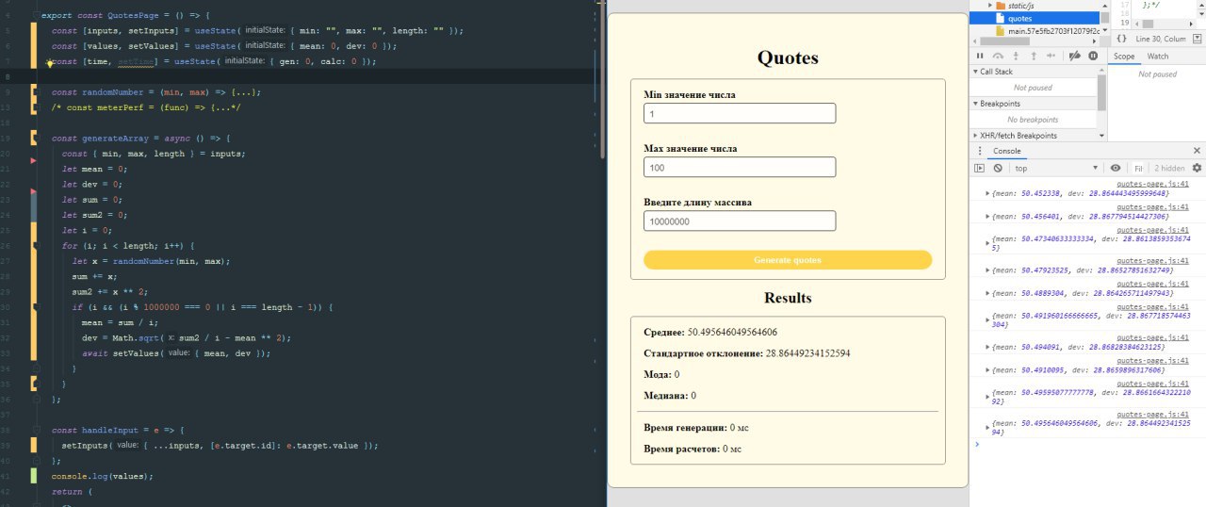Click the 'Стандартное отклонение' result value

point(807,353)
